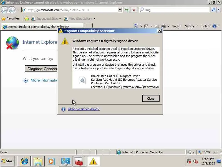This screenshot has width=222, height=167.
Task: Click the warning dialog taskbar button
Action: [x=93, y=161]
